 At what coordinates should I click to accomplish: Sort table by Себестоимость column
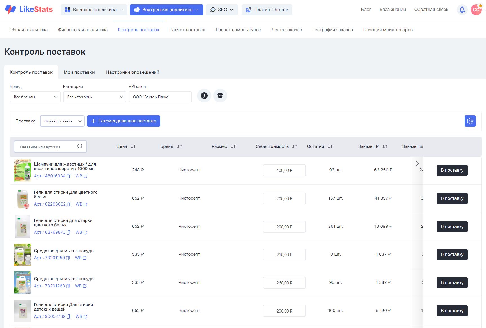click(295, 147)
